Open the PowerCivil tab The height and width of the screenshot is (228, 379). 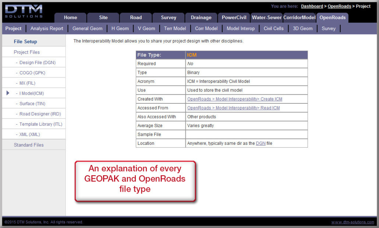[234, 18]
